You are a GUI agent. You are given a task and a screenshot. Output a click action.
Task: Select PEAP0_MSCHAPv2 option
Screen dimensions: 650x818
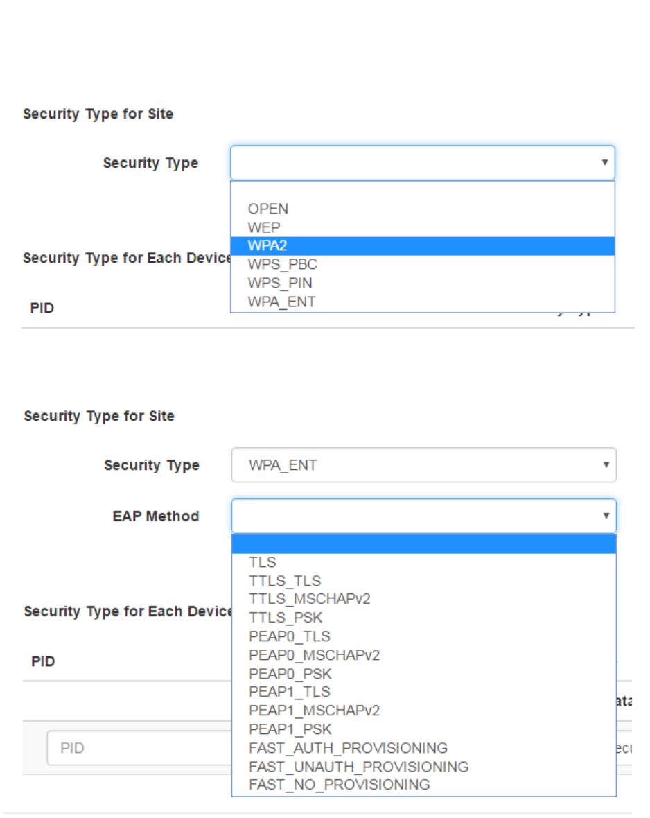423,655
